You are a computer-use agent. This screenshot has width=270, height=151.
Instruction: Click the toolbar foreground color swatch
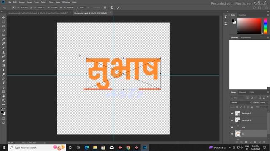[x=3, y=112]
